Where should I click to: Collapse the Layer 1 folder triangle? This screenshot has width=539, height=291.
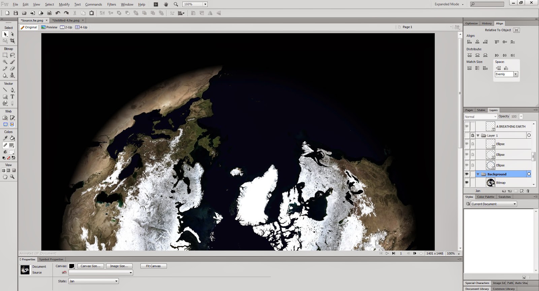pyautogui.click(x=478, y=136)
